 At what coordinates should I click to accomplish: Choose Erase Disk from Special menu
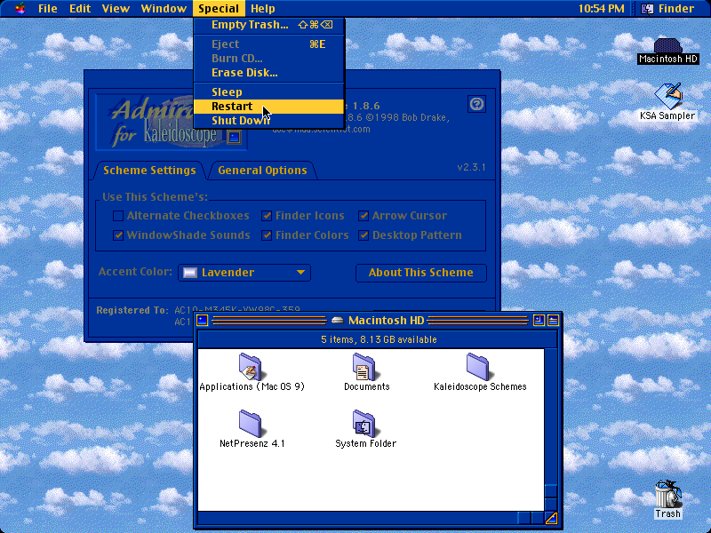(269, 73)
